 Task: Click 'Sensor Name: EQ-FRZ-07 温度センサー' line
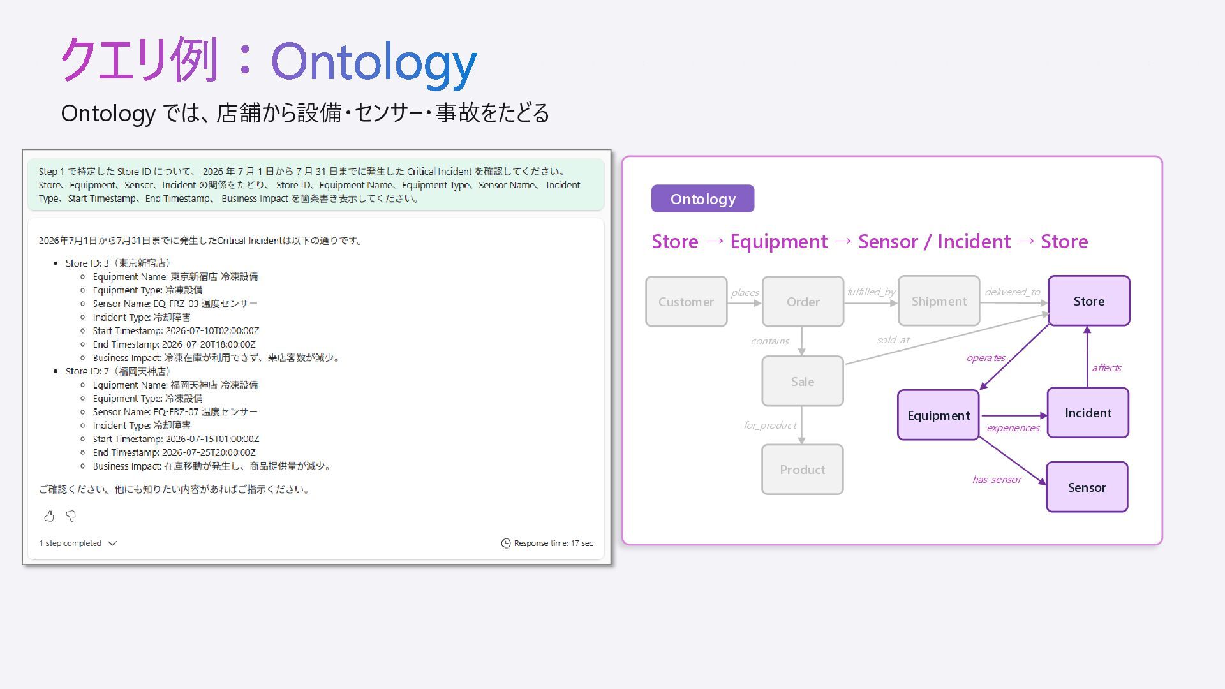pyautogui.click(x=175, y=412)
